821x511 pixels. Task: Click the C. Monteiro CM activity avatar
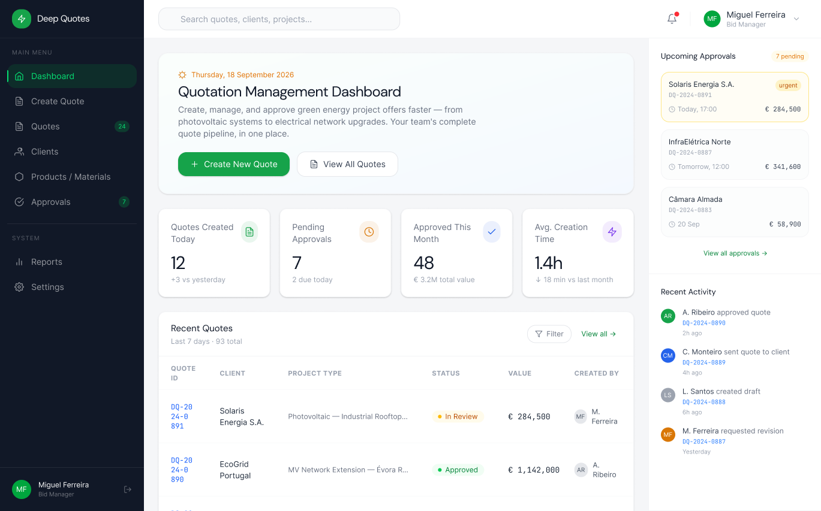click(668, 355)
